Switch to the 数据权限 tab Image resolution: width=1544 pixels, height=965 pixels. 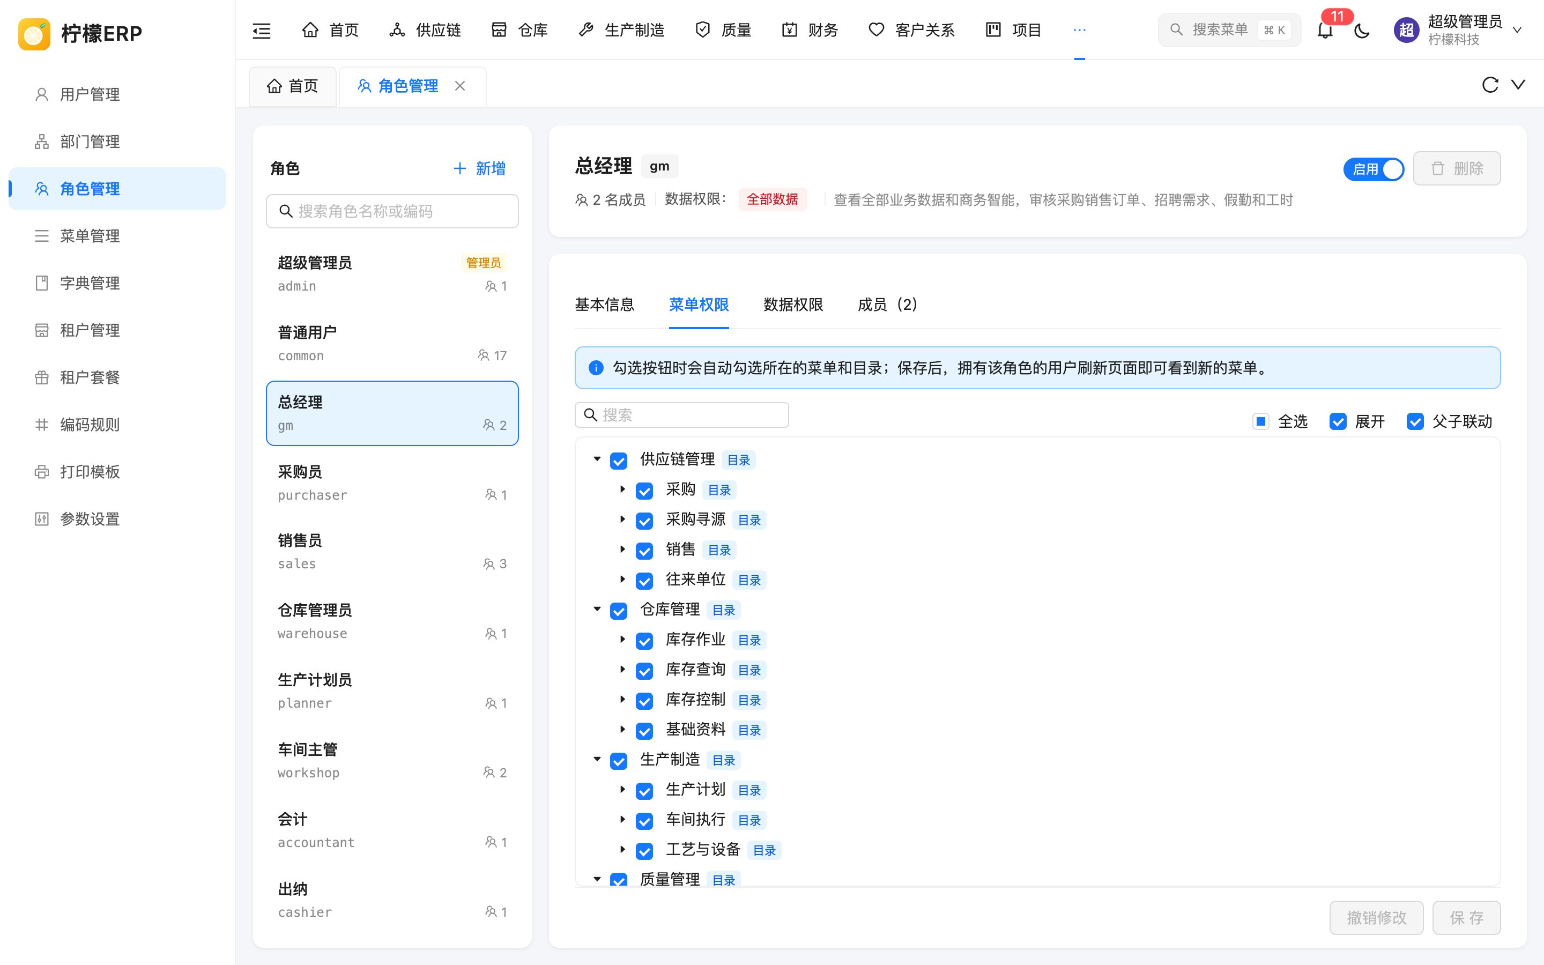click(793, 305)
